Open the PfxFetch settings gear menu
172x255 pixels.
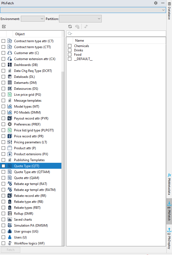point(156,3)
